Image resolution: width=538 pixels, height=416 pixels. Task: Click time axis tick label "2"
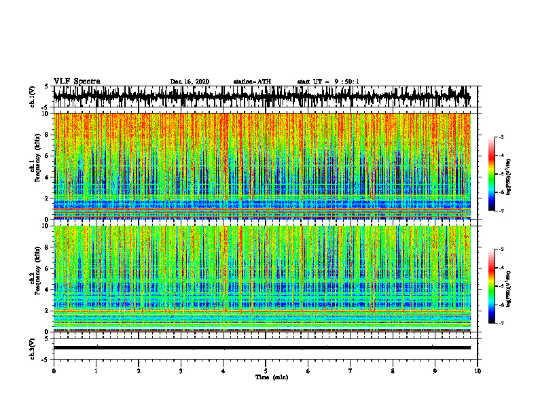[x=139, y=371]
